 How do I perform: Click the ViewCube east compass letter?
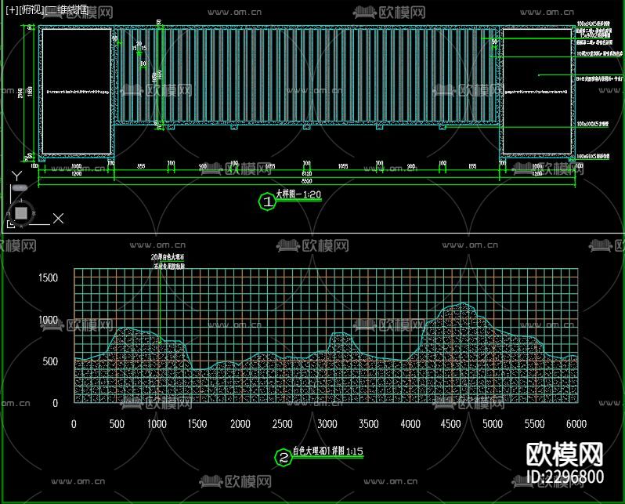(34, 213)
